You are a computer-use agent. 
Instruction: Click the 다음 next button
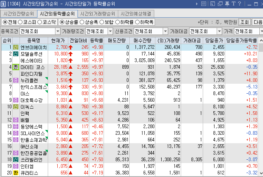pos(257,22)
